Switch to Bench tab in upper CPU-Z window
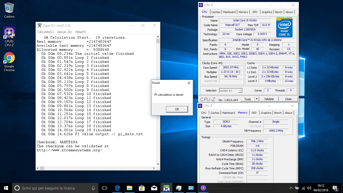Viewport: 343px width, 193px height. (x=278, y=12)
